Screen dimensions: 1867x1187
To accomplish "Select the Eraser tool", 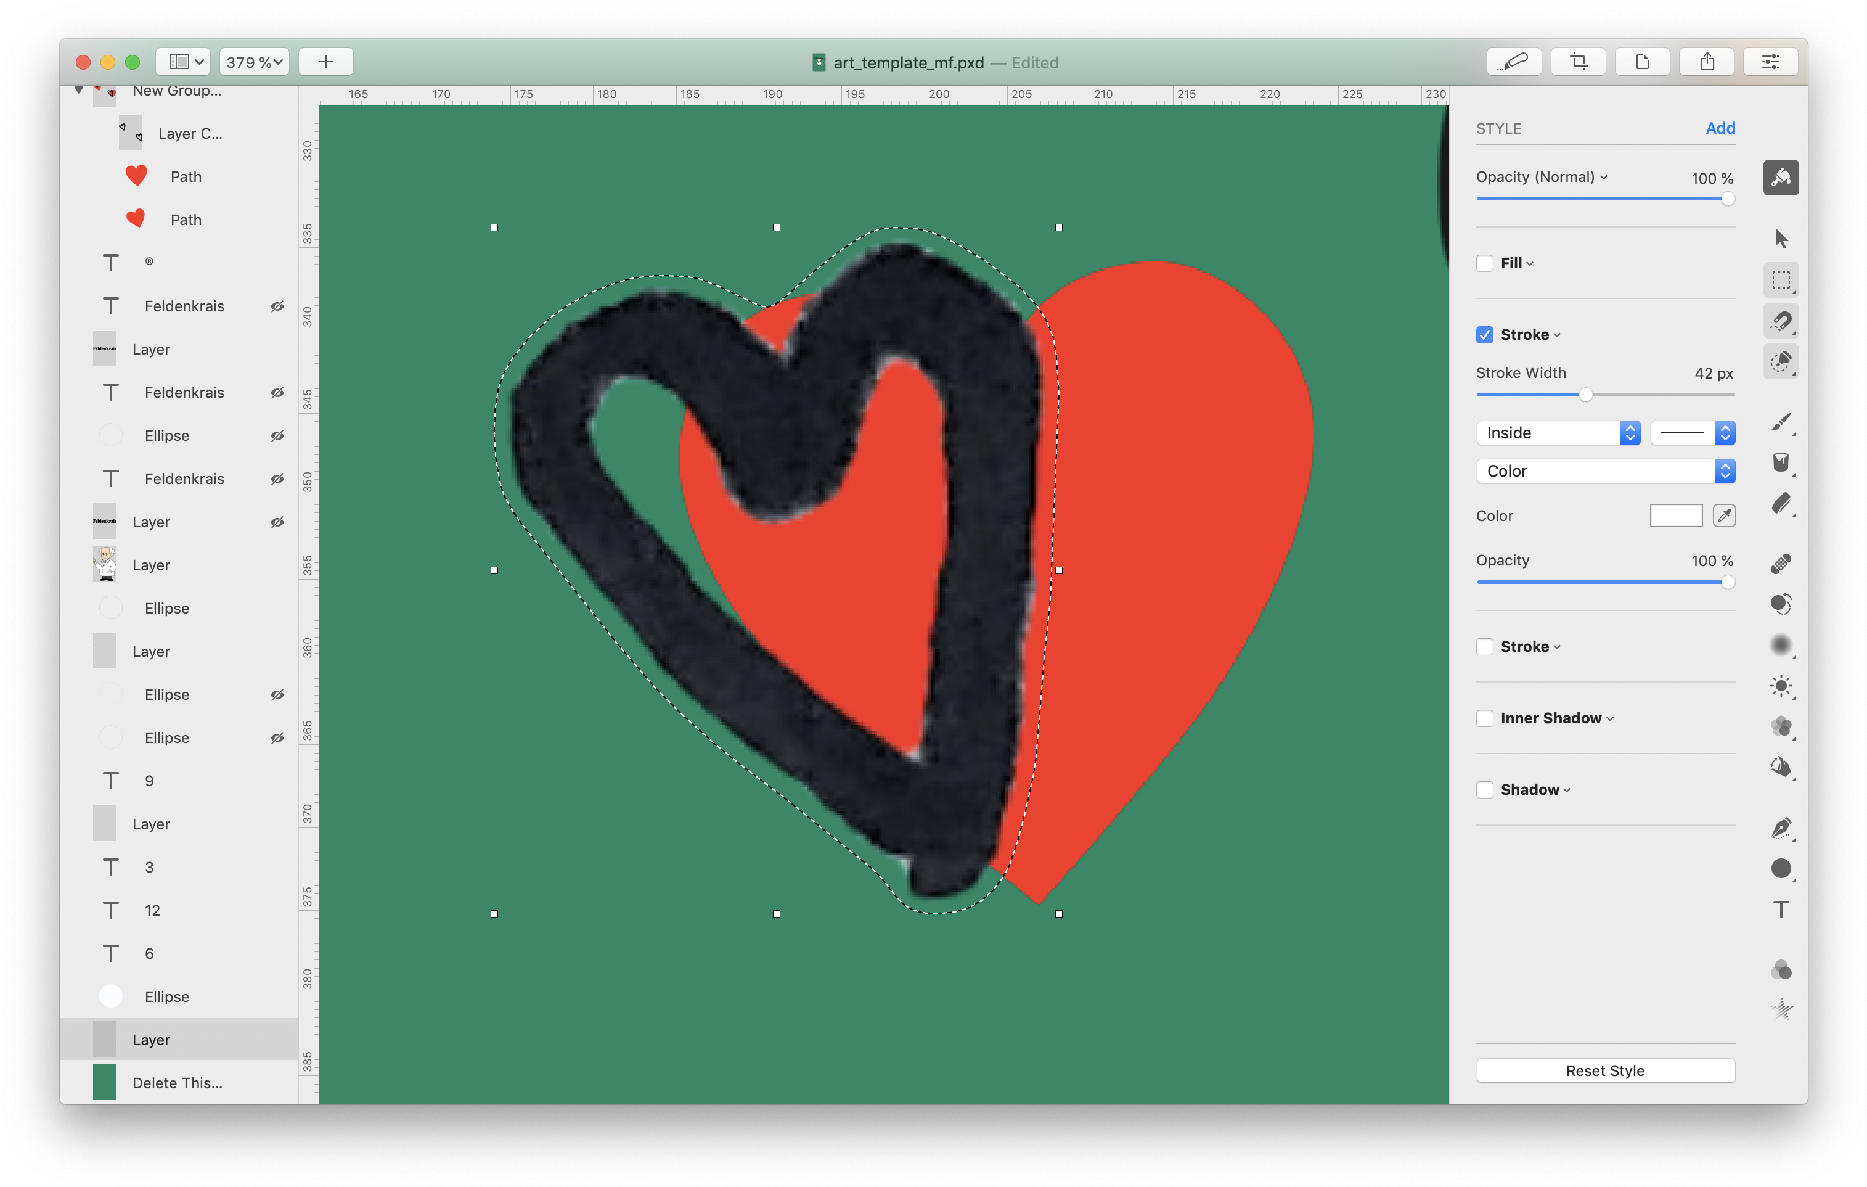I will pyautogui.click(x=1781, y=504).
